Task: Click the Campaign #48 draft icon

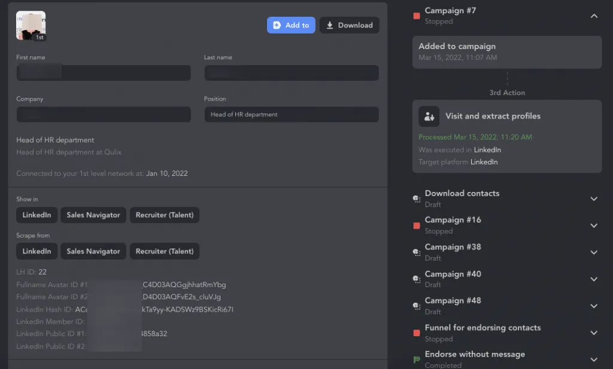Action: pos(417,306)
